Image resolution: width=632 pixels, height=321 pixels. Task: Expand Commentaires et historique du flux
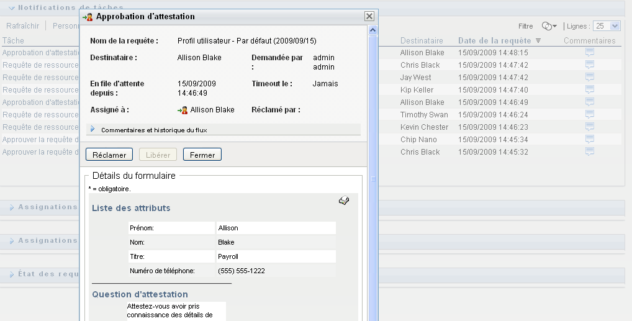click(93, 129)
